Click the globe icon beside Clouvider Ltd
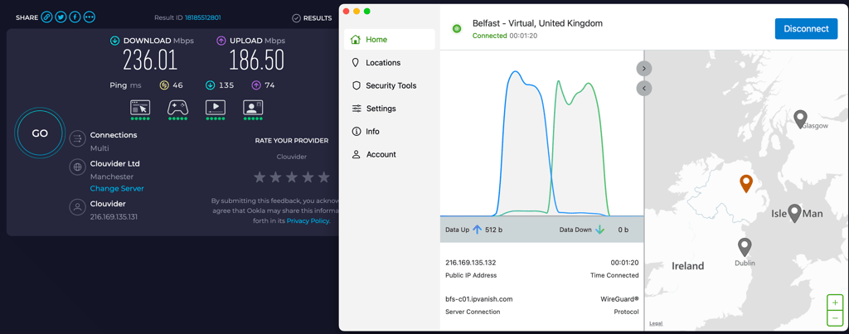Screen dimensions: 849x334 click(77, 167)
